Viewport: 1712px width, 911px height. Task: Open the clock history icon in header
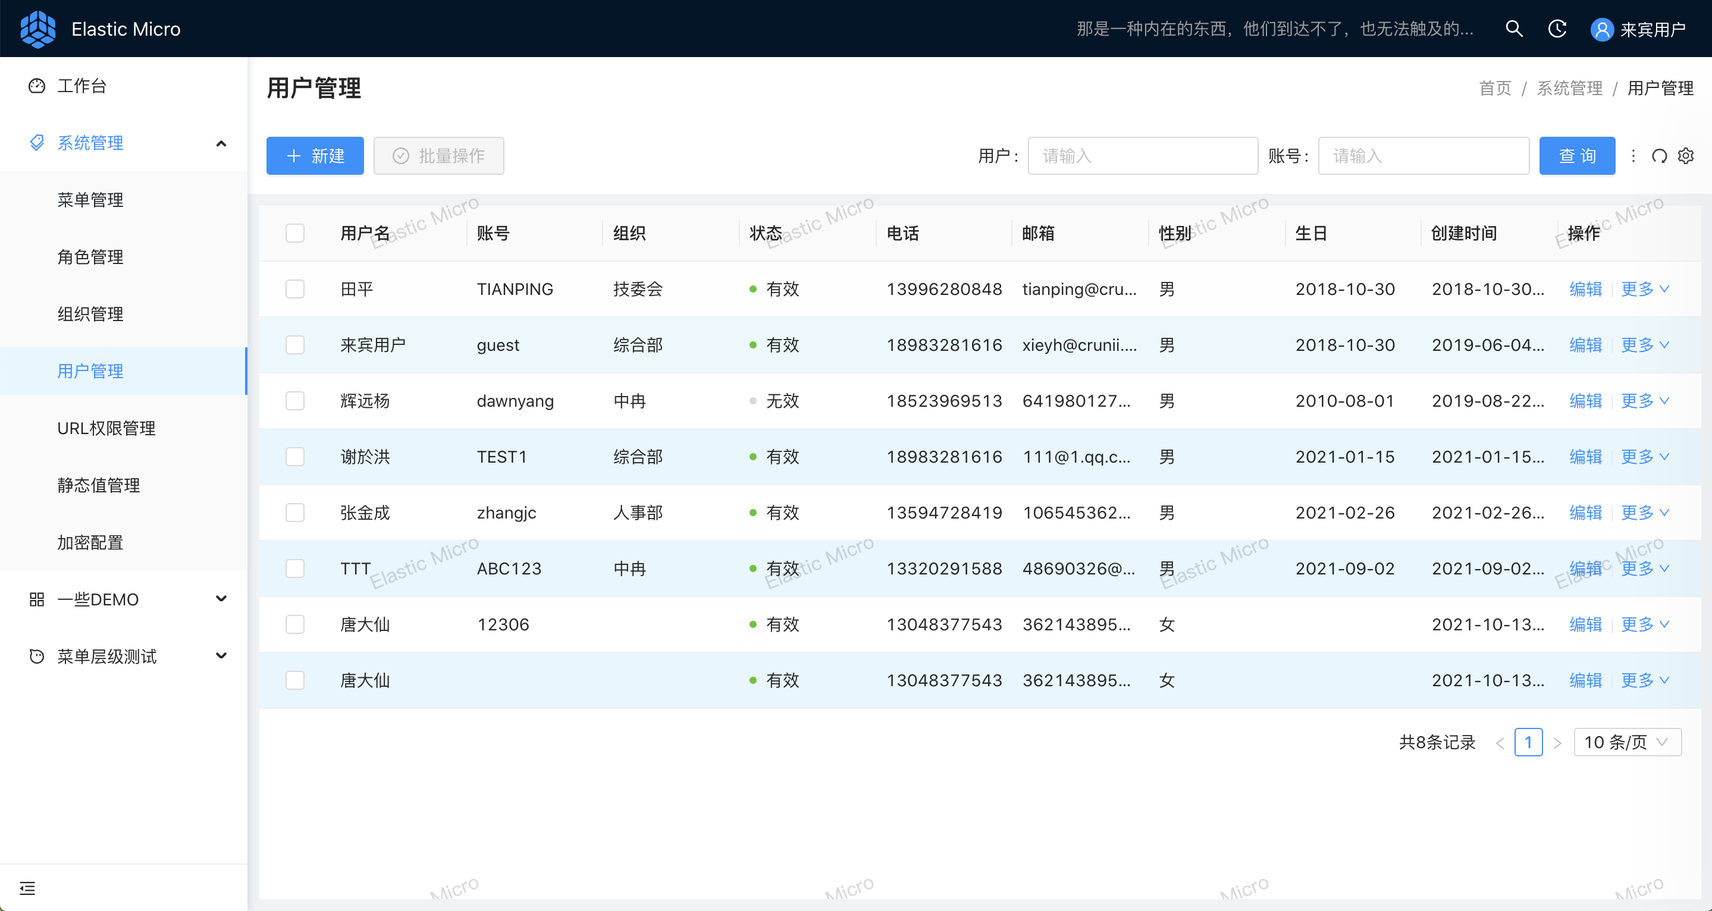pos(1557,29)
